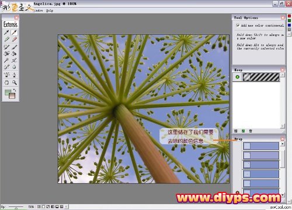
Task: Select first blue swatch in Drop panel
Action: coord(261,146)
